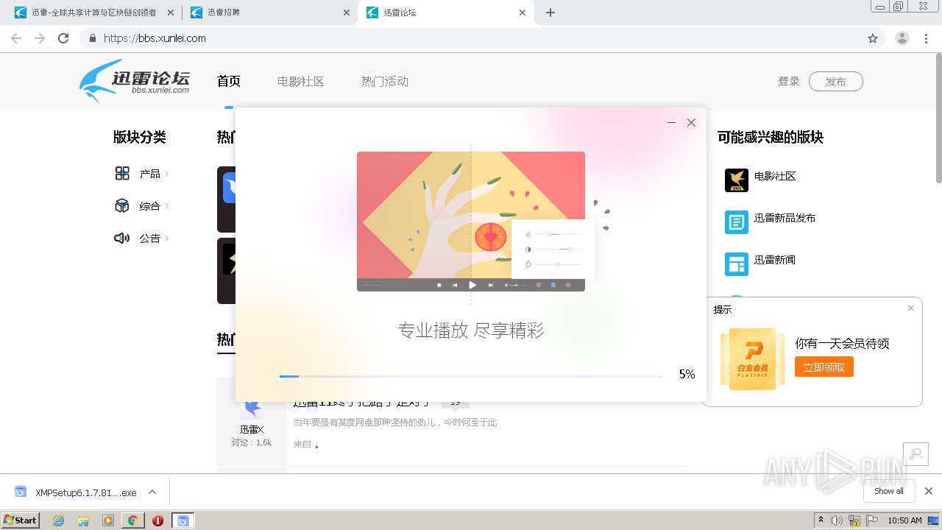The height and width of the screenshot is (530, 942).
Task: Go to 首页 navigation item
Action: (x=229, y=82)
